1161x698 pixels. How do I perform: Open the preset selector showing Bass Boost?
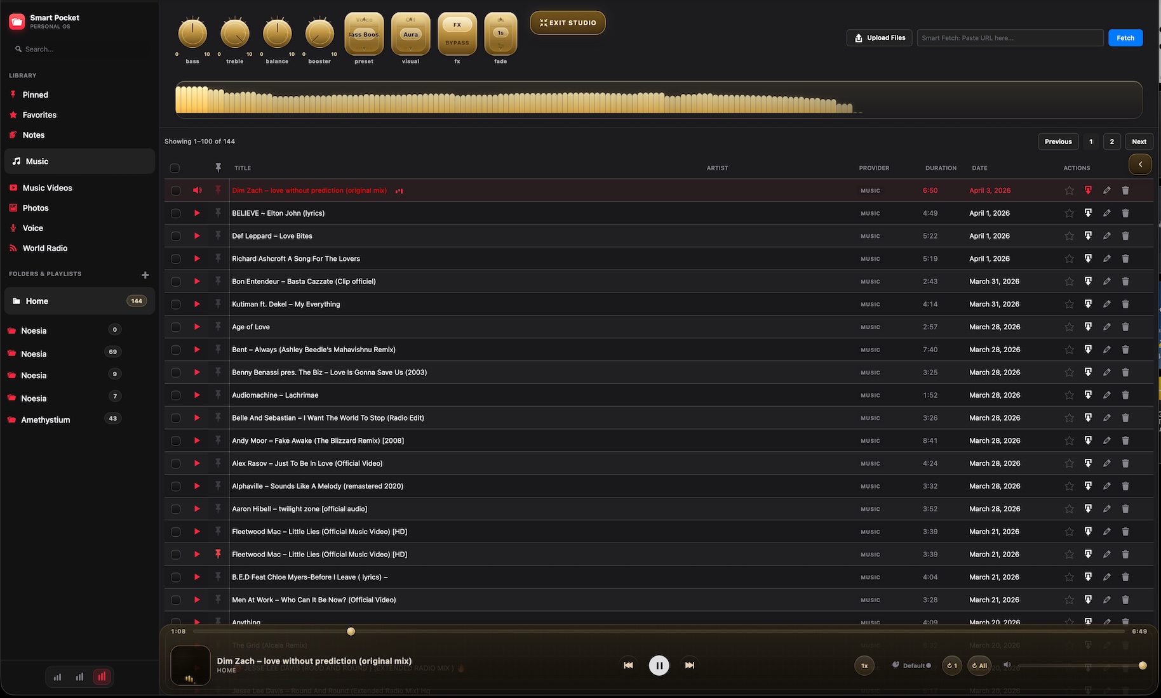[x=364, y=34]
